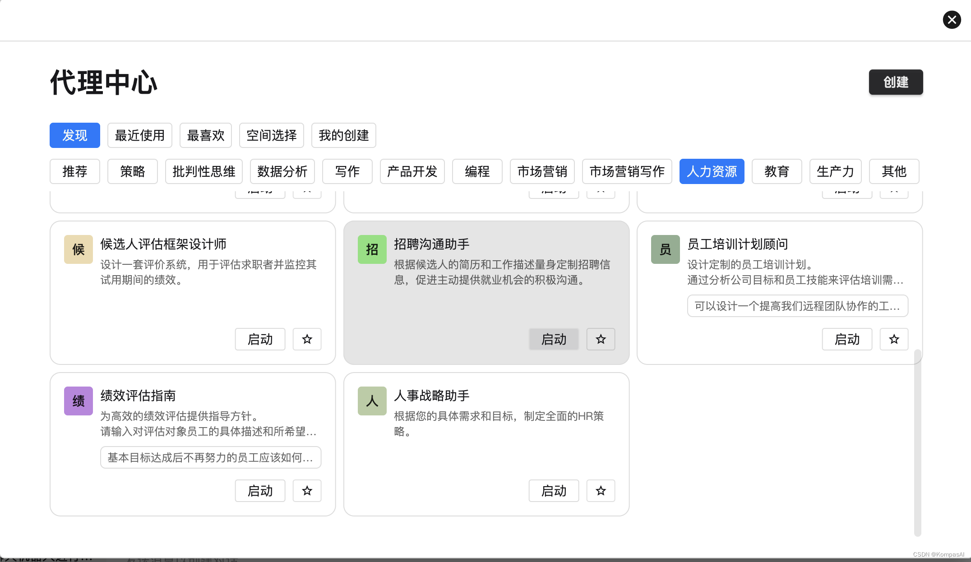Star the 招聘沟通助手 agent
The image size is (971, 562).
(x=601, y=339)
